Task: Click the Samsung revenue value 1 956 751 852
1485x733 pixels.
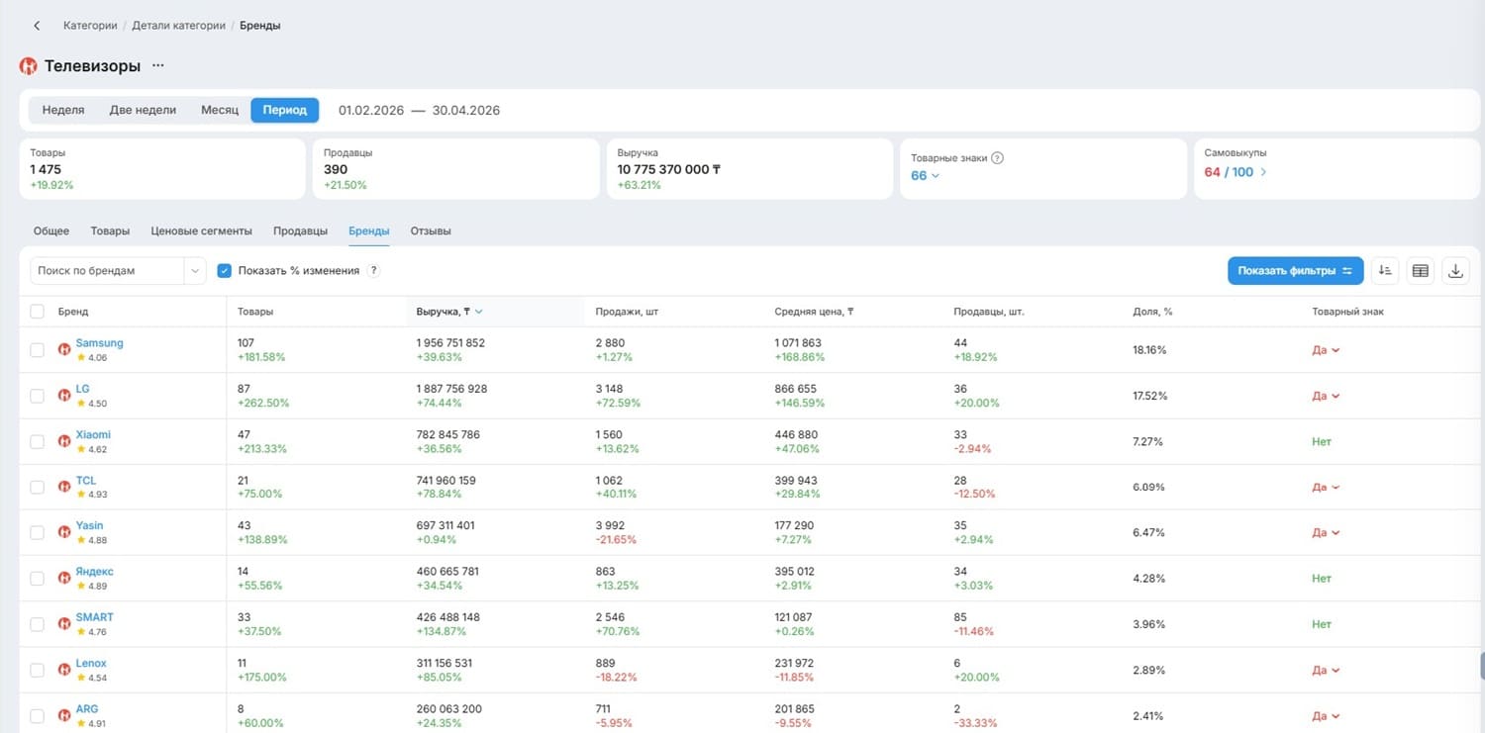Action: point(450,343)
